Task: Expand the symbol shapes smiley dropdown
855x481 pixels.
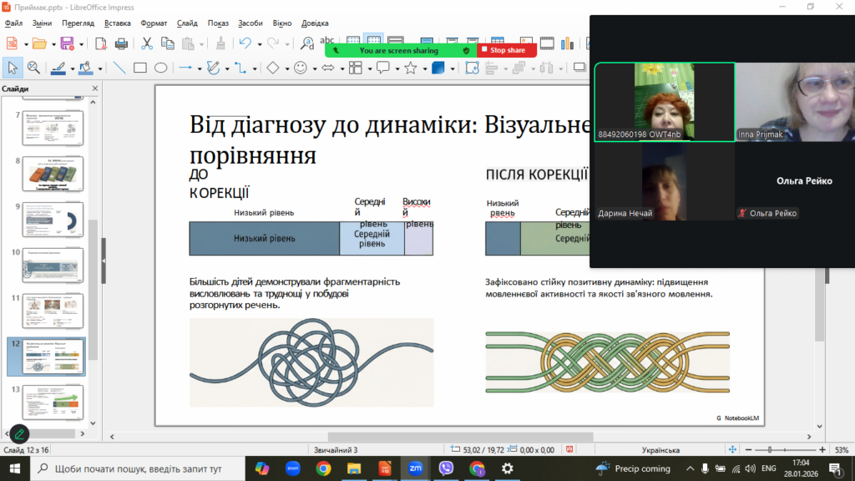Action: pos(313,68)
